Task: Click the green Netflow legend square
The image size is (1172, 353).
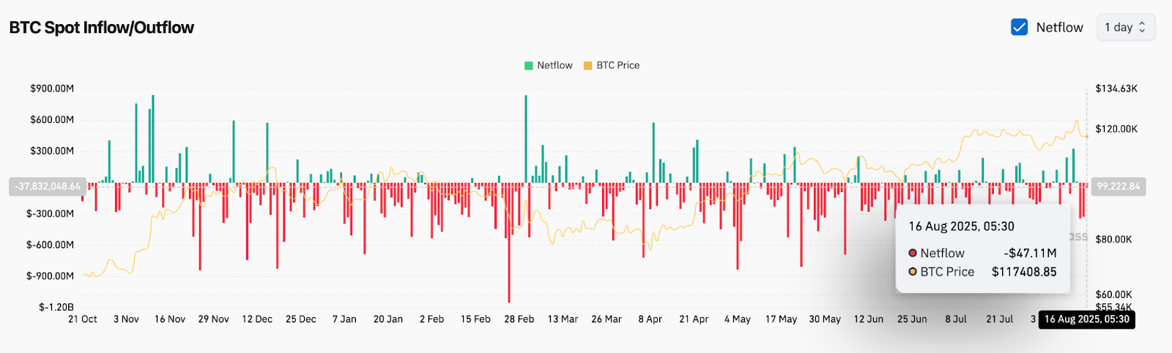Action: pyautogui.click(x=529, y=65)
